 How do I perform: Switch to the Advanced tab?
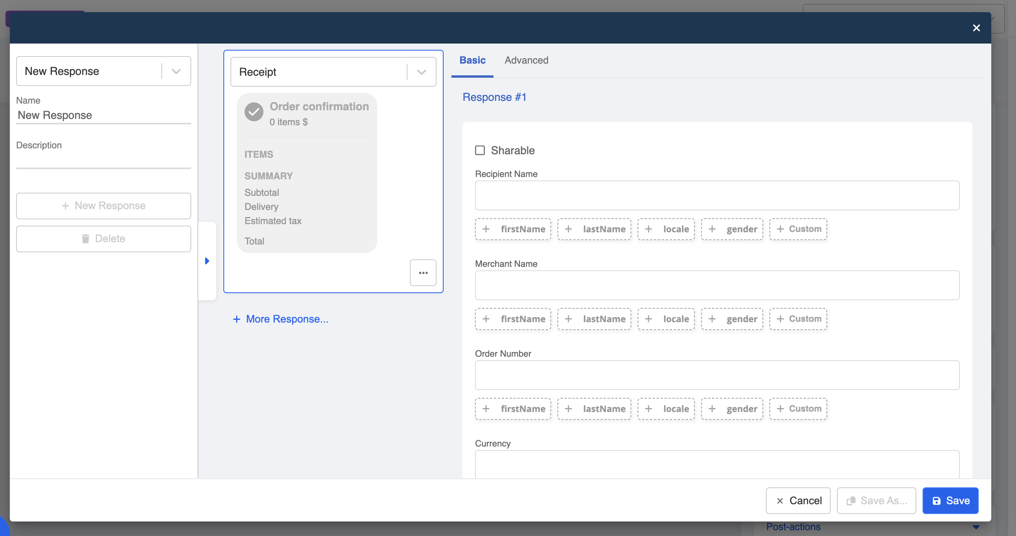(526, 60)
